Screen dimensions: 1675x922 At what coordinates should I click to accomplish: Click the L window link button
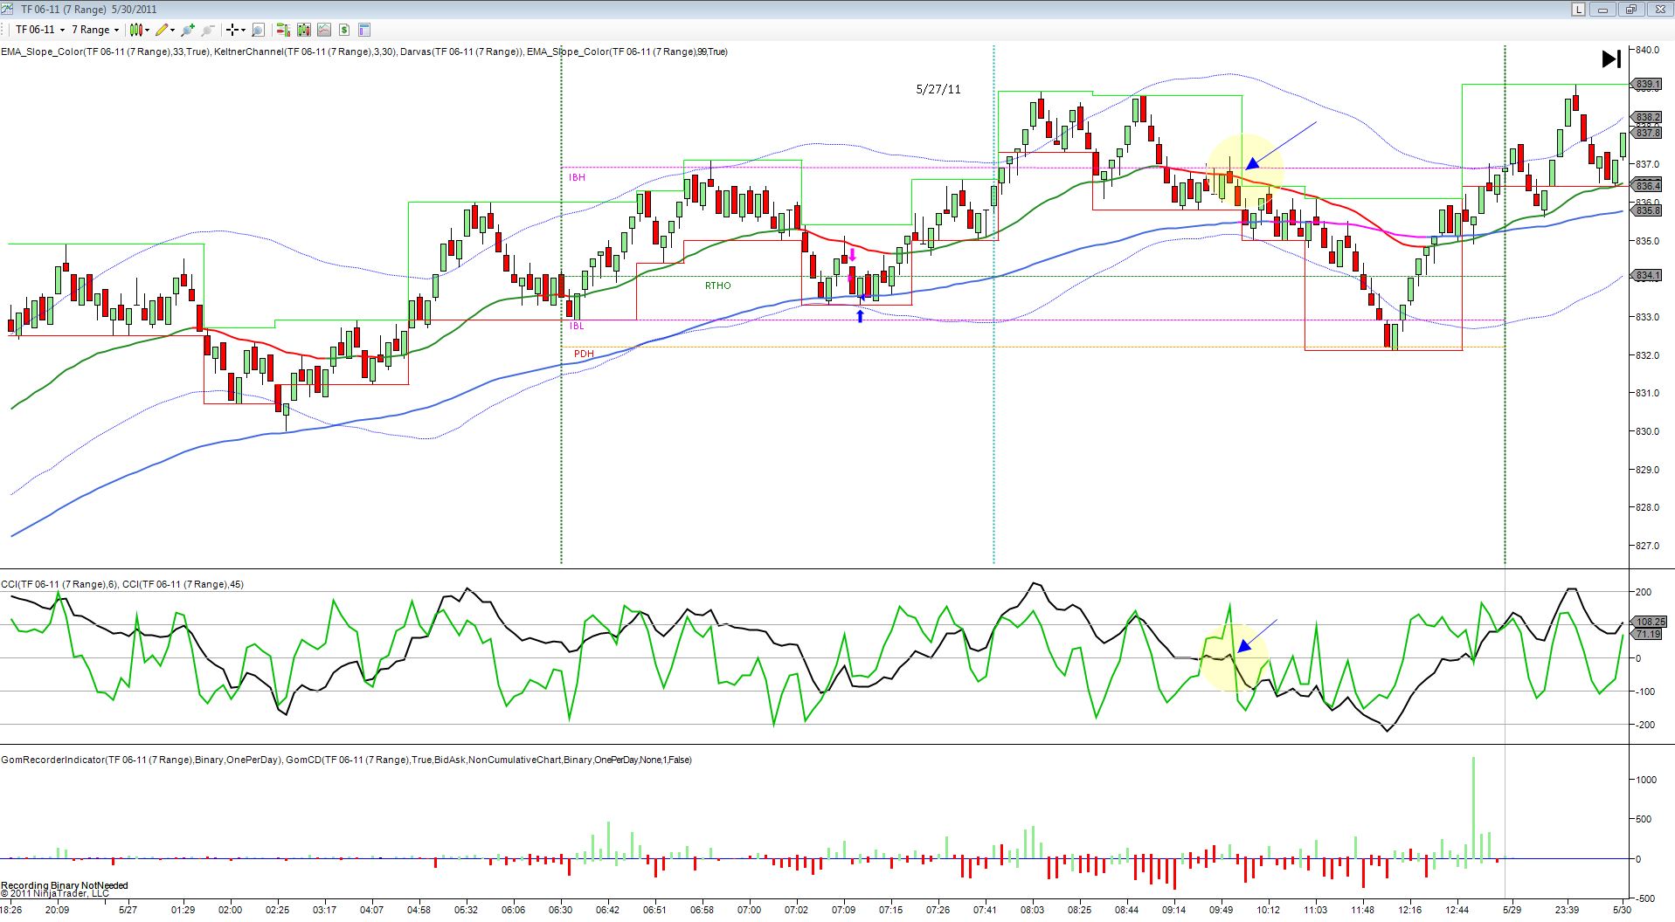pyautogui.click(x=1578, y=9)
